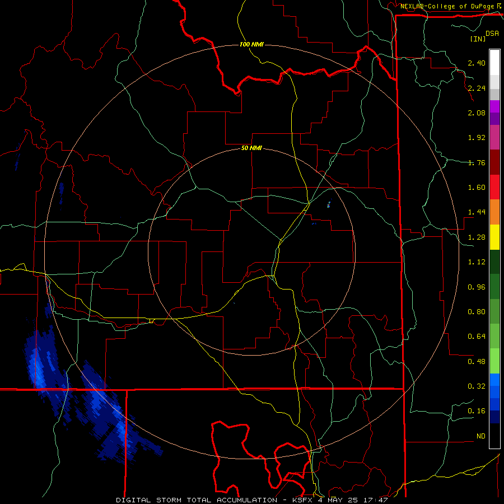The height and width of the screenshot is (504, 504).
Task: Click the yellow swatch near 1.28
Action: tap(494, 237)
